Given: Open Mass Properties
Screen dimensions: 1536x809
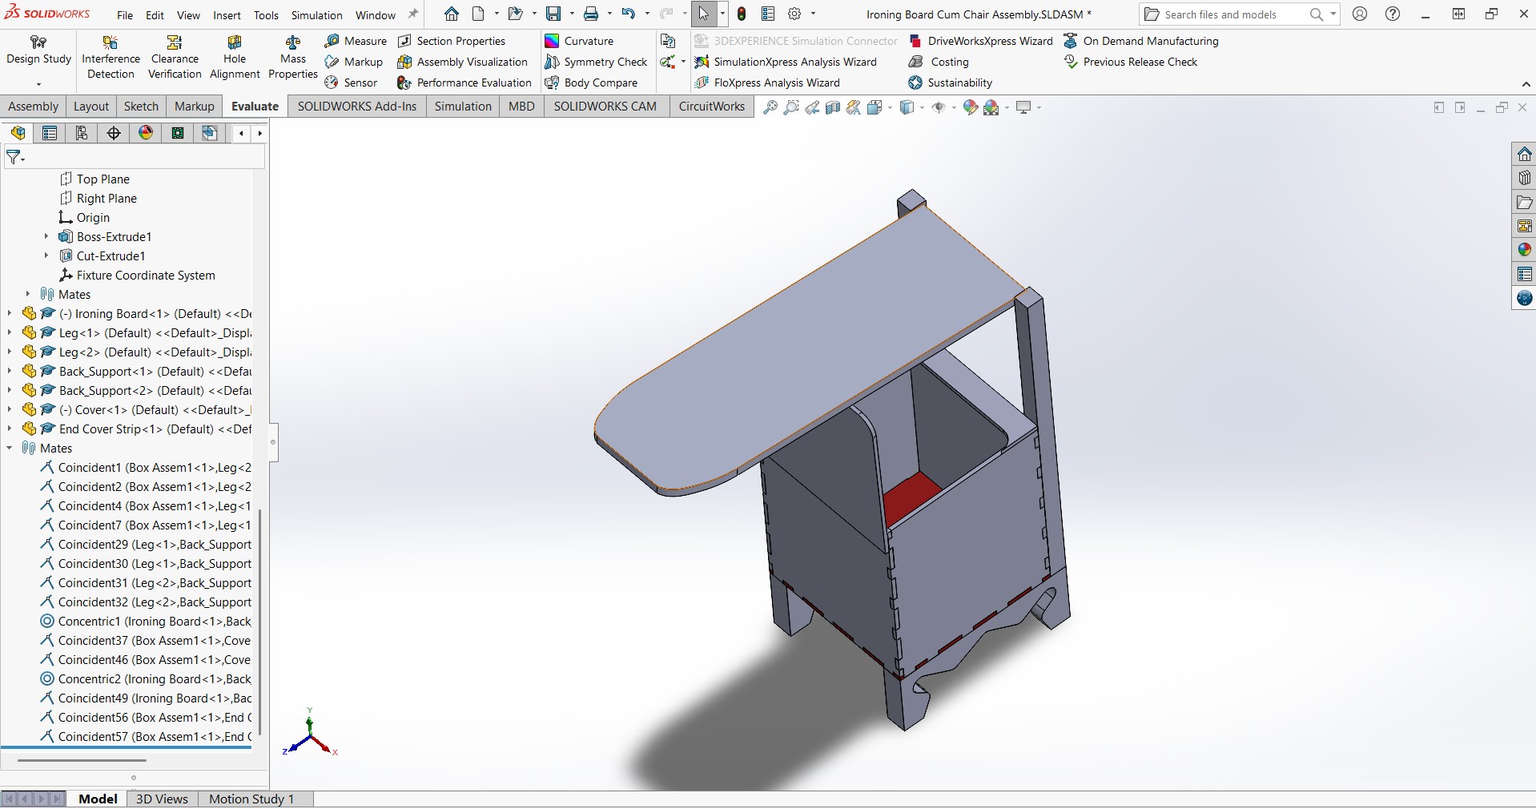Looking at the screenshot, I should tap(293, 58).
